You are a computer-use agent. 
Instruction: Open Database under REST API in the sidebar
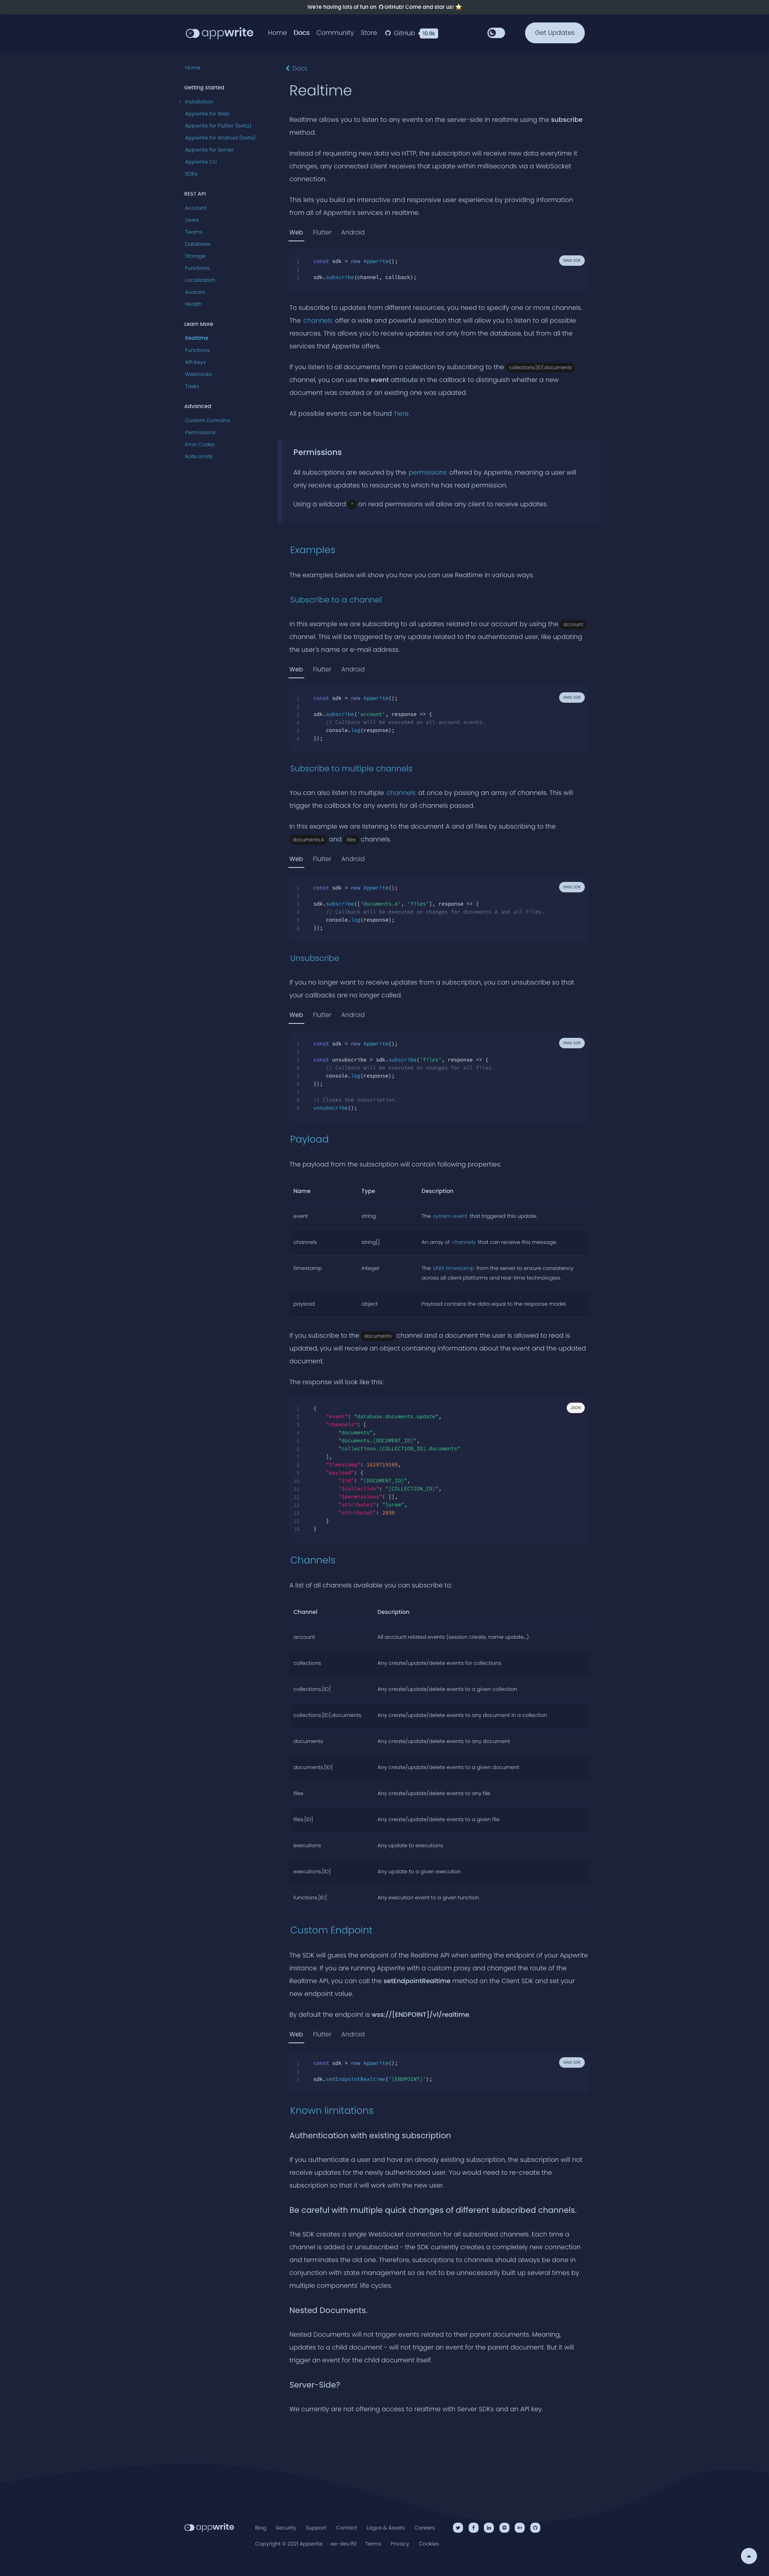[x=198, y=244]
